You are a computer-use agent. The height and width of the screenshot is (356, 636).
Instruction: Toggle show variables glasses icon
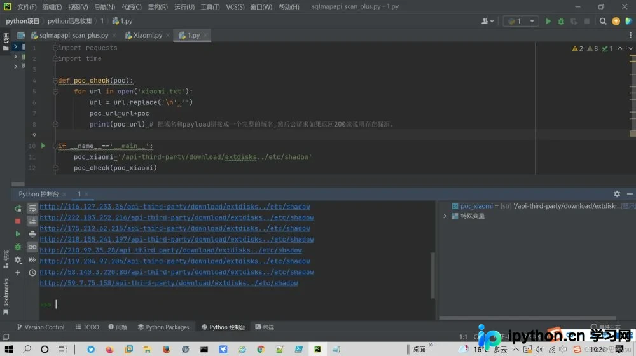32,247
